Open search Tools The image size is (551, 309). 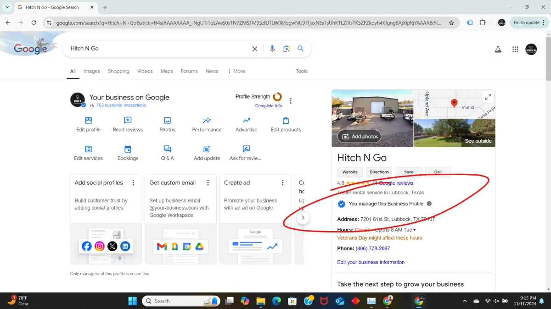tap(302, 71)
